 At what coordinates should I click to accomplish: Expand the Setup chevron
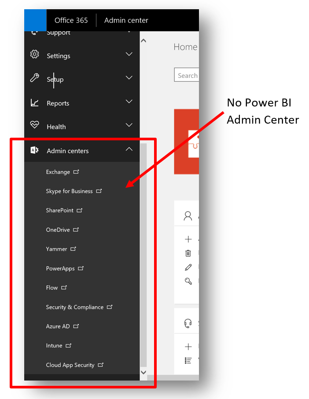129,77
